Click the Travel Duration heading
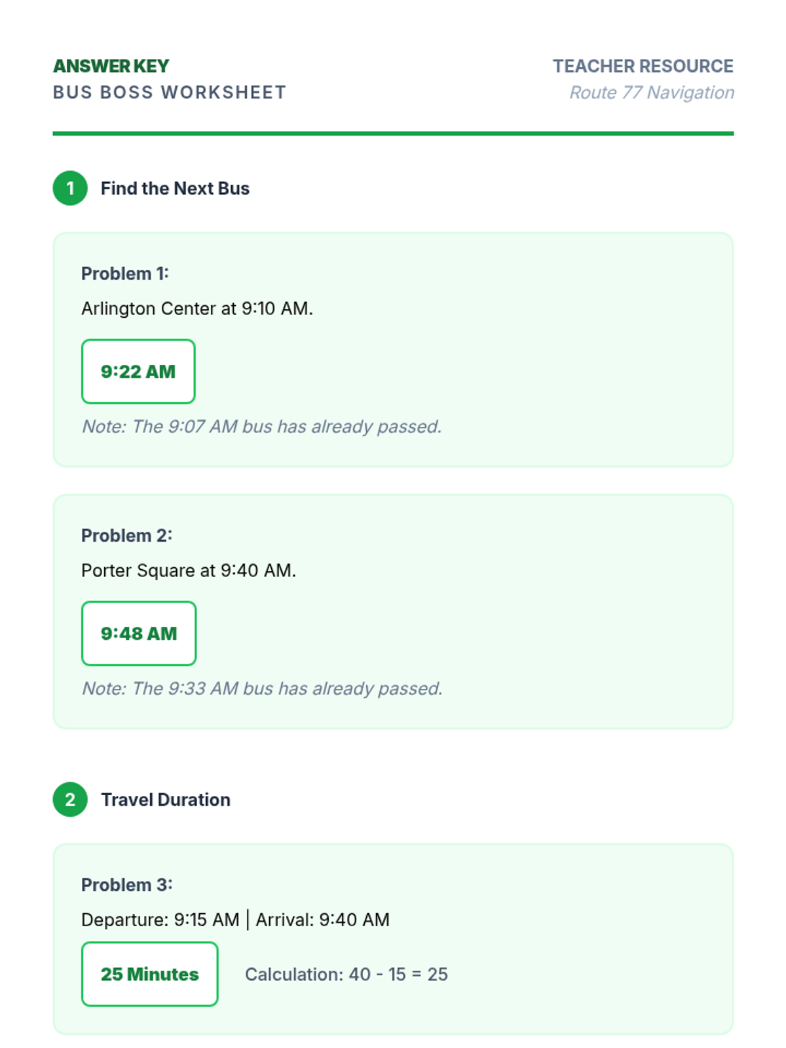The image size is (786, 1048). (x=166, y=800)
